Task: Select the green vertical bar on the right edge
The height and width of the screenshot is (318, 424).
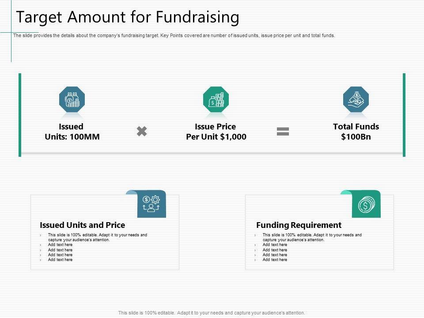Action: (x=404, y=115)
